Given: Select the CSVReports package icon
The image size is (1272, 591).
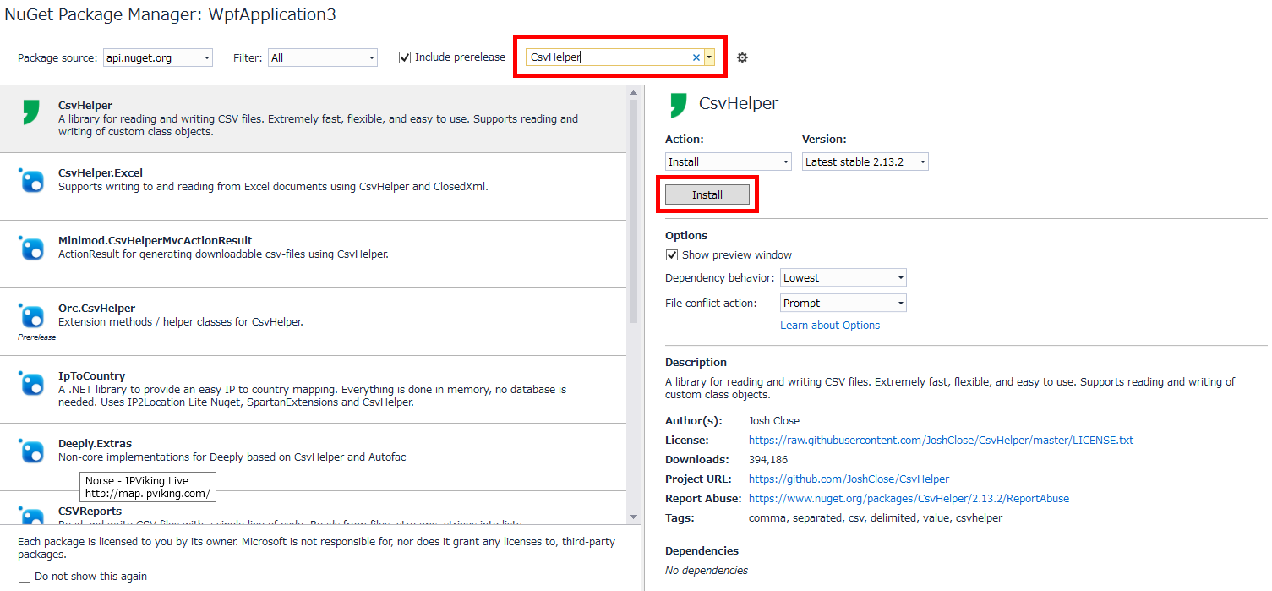Looking at the screenshot, I should tap(31, 515).
